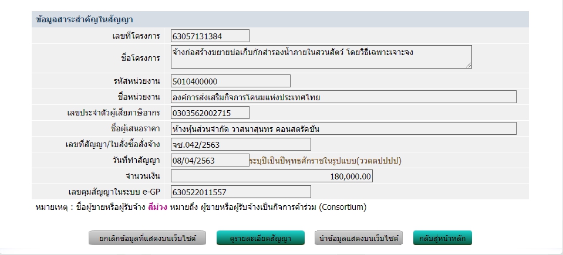Viewport: 563px width, 255px height.
Task: Click the header ข้อมูลสาระสำคัญในสัญญา
Action: click(85, 19)
